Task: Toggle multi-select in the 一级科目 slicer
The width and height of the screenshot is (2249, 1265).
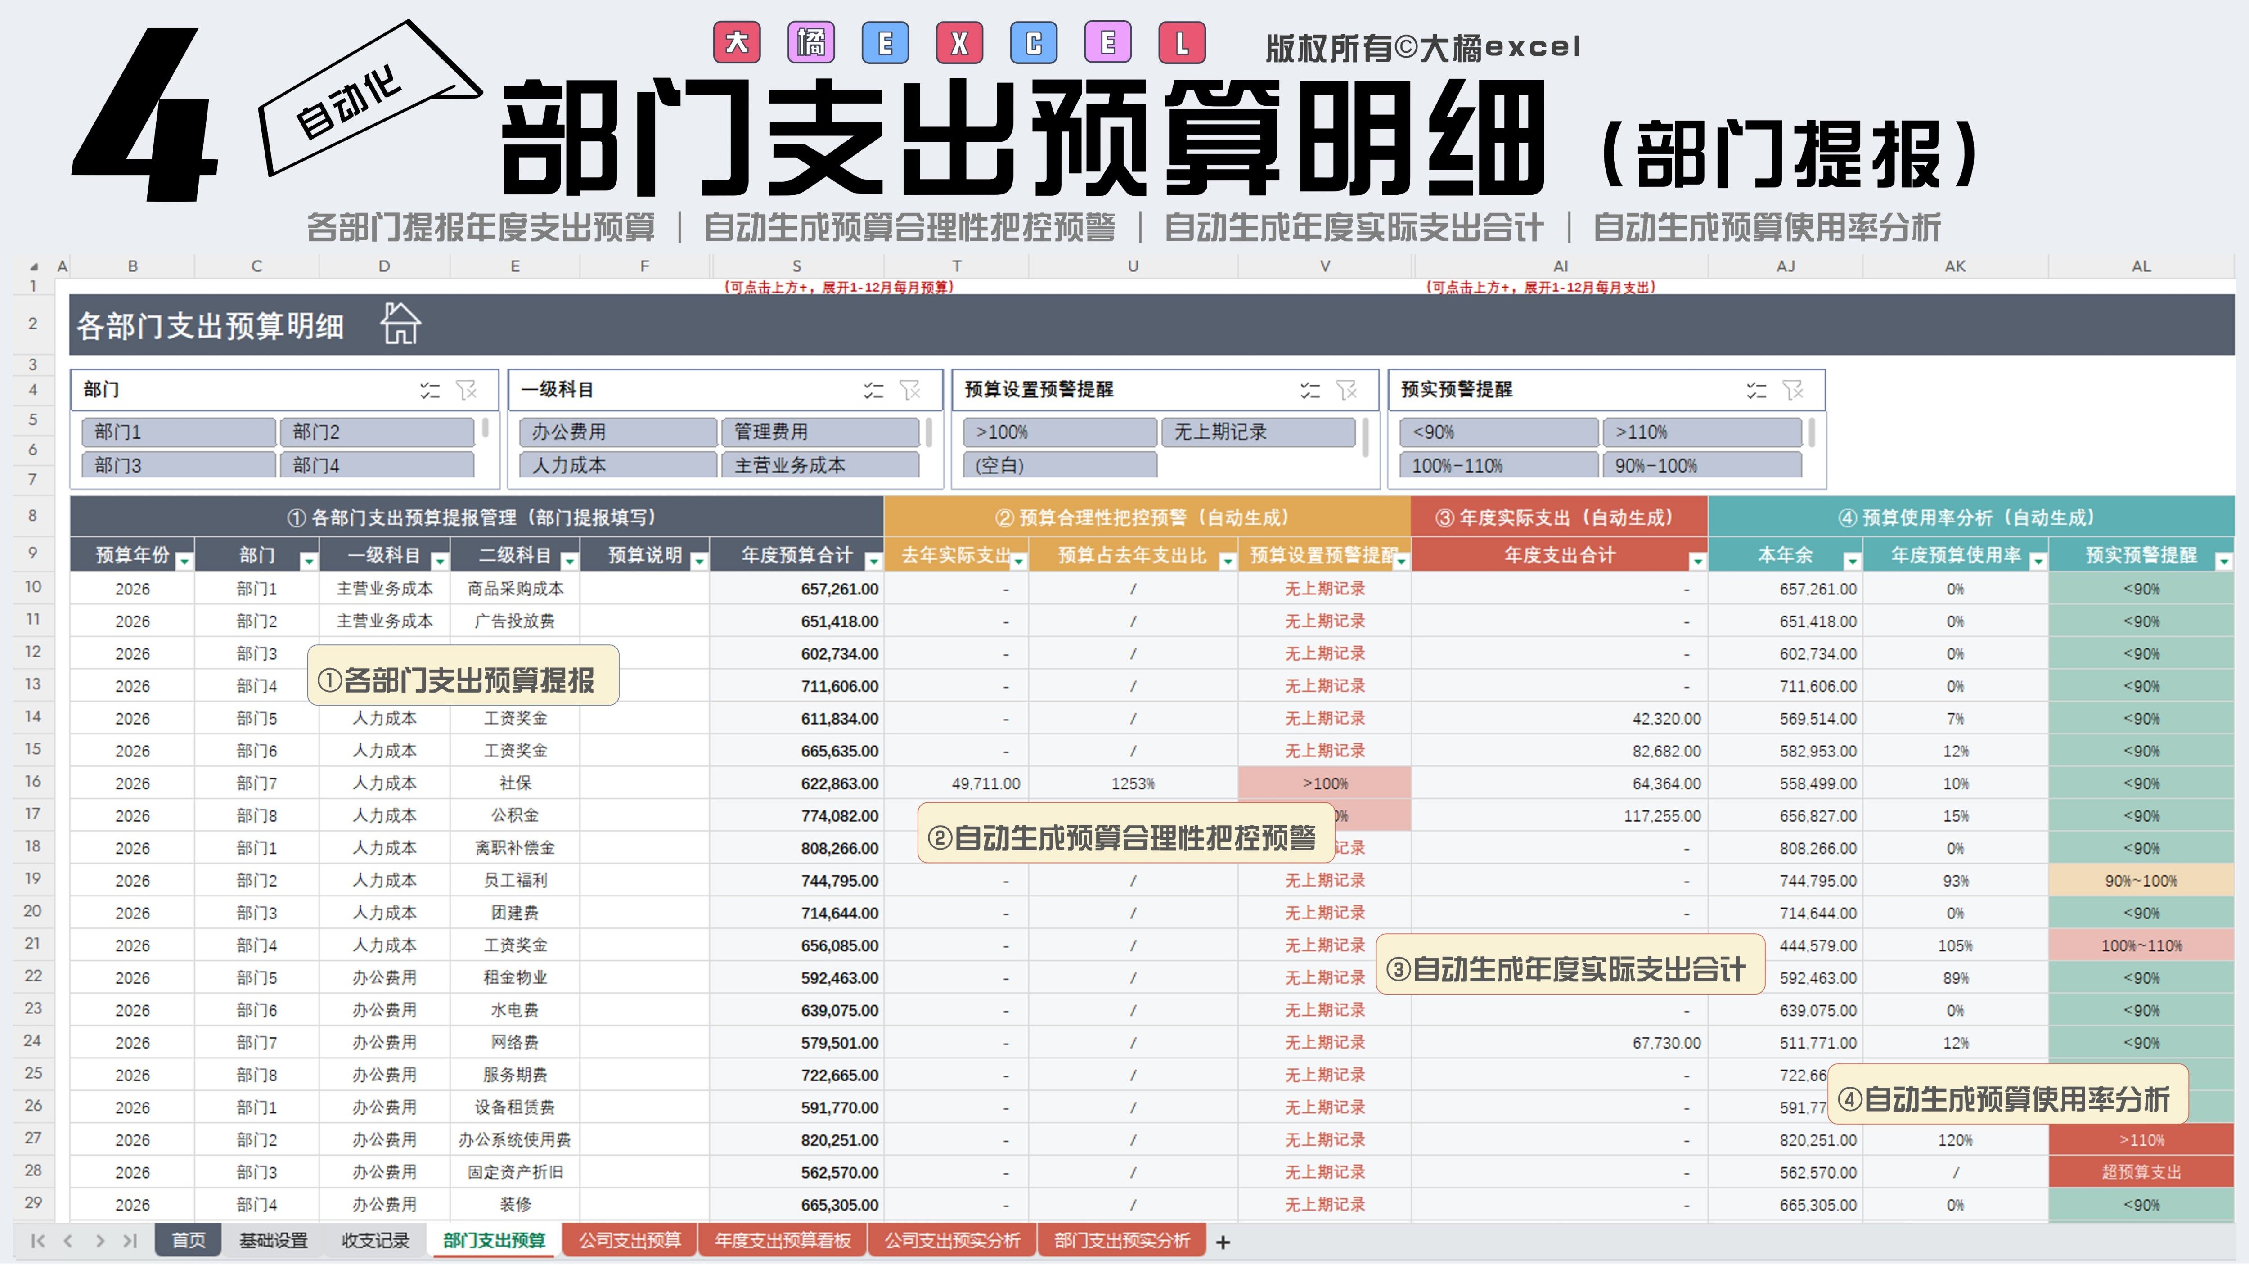Action: pos(873,390)
